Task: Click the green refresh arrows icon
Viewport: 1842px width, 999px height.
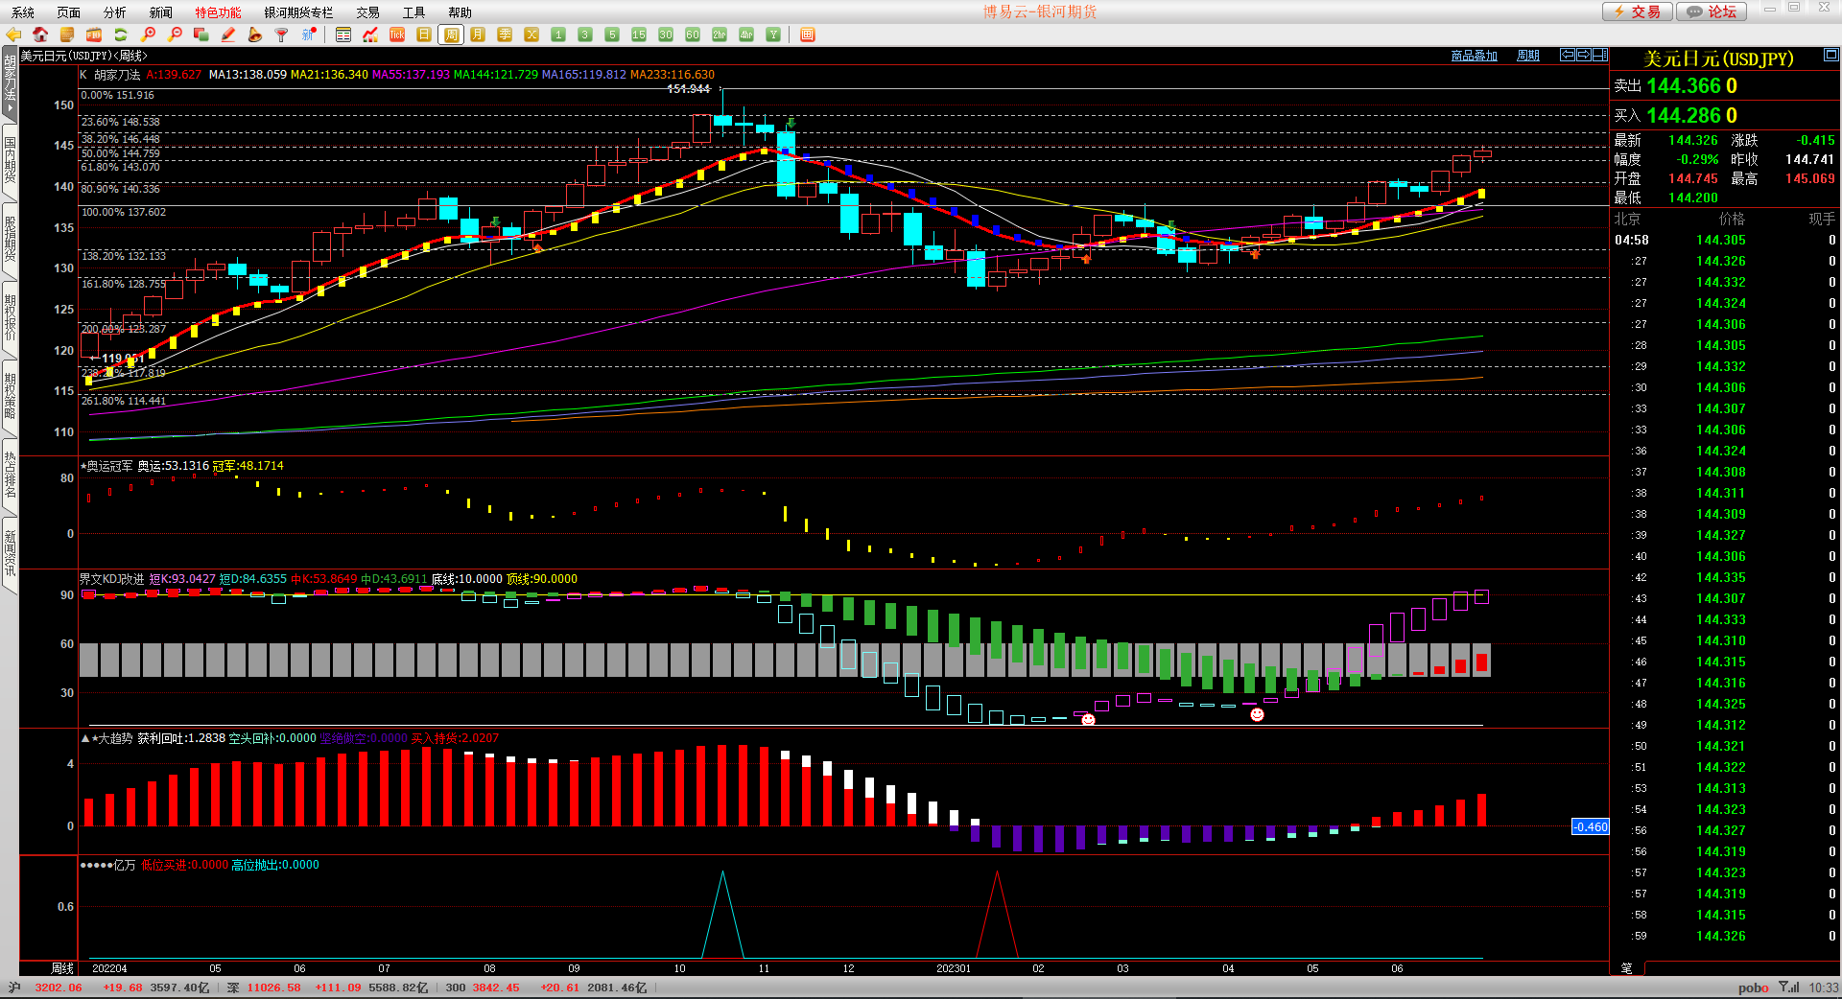Action: pos(121,35)
